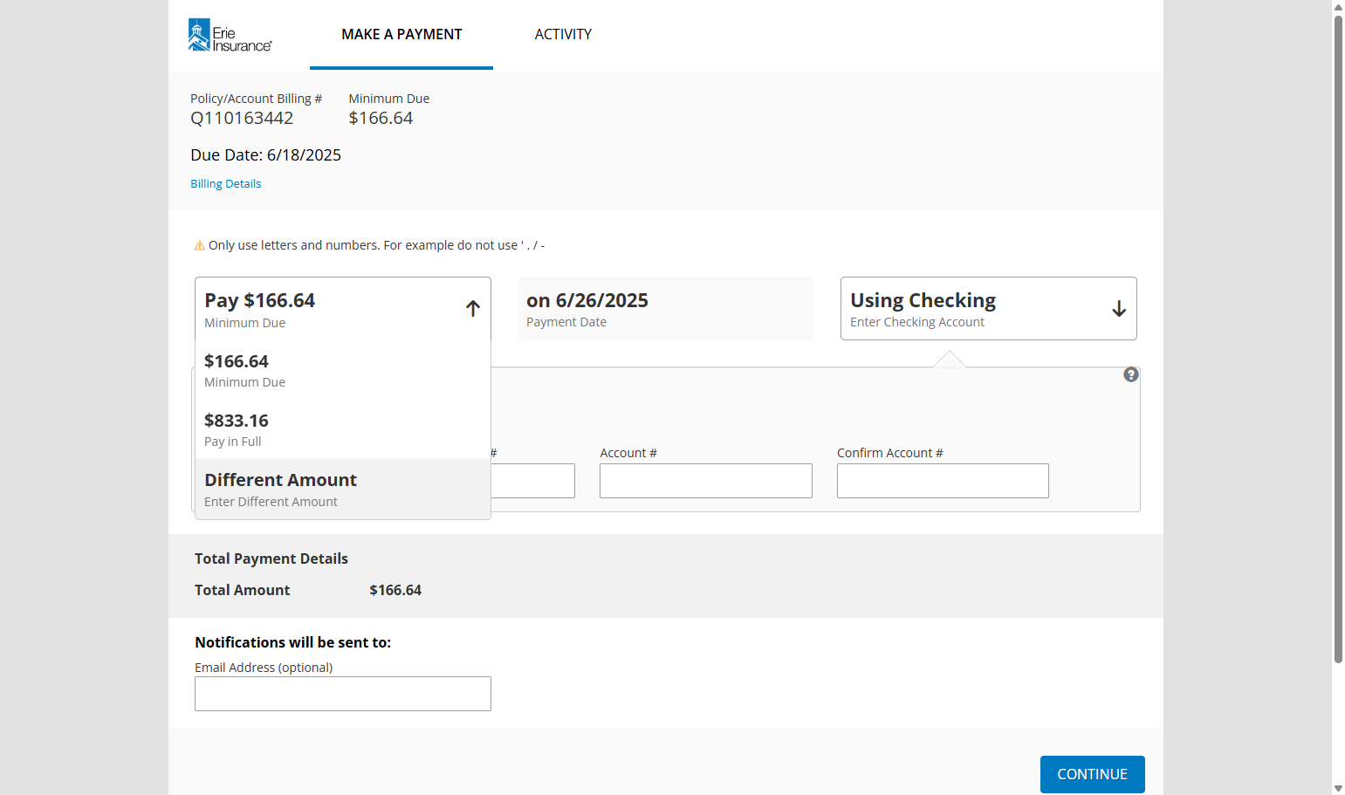Image resolution: width=1345 pixels, height=795 pixels.
Task: Click the Erie Insurance logo
Action: point(230,35)
